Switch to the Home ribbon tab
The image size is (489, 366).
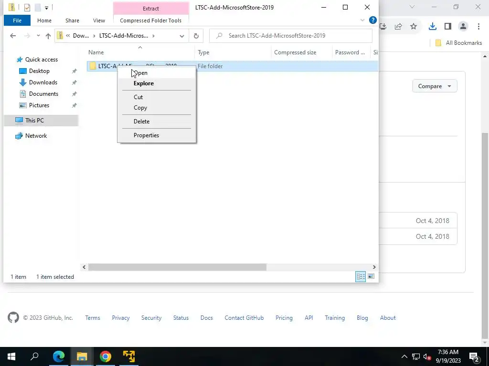click(x=44, y=20)
